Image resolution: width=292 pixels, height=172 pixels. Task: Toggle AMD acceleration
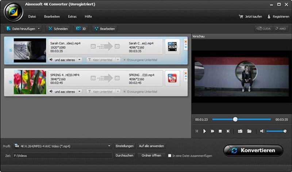281,28
